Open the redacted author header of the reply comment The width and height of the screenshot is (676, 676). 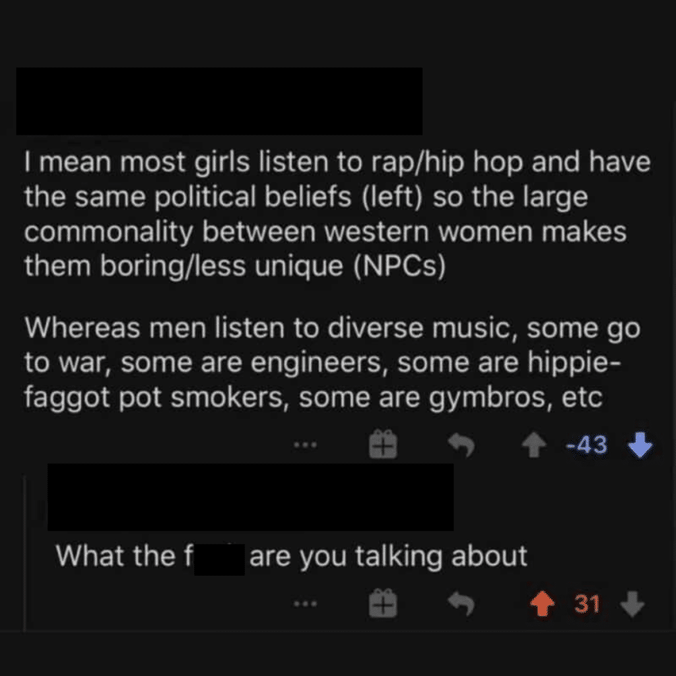click(x=250, y=497)
